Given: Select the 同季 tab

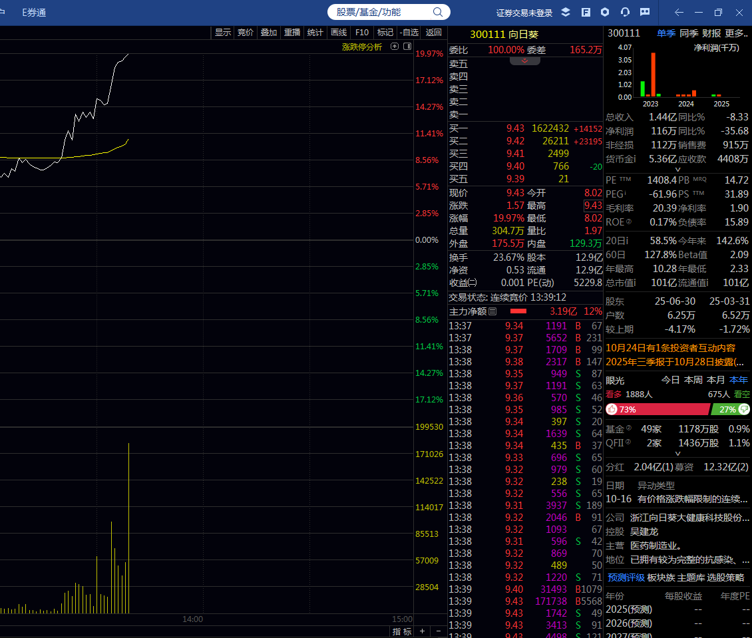Looking at the screenshot, I should (x=689, y=33).
